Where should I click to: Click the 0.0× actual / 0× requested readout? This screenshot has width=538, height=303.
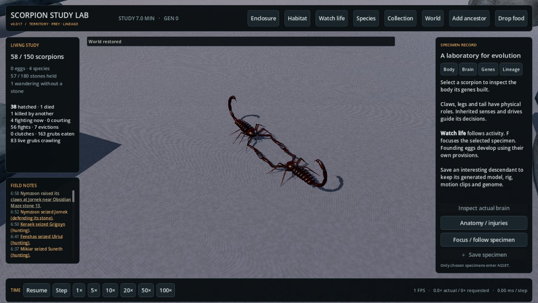click(x=461, y=290)
